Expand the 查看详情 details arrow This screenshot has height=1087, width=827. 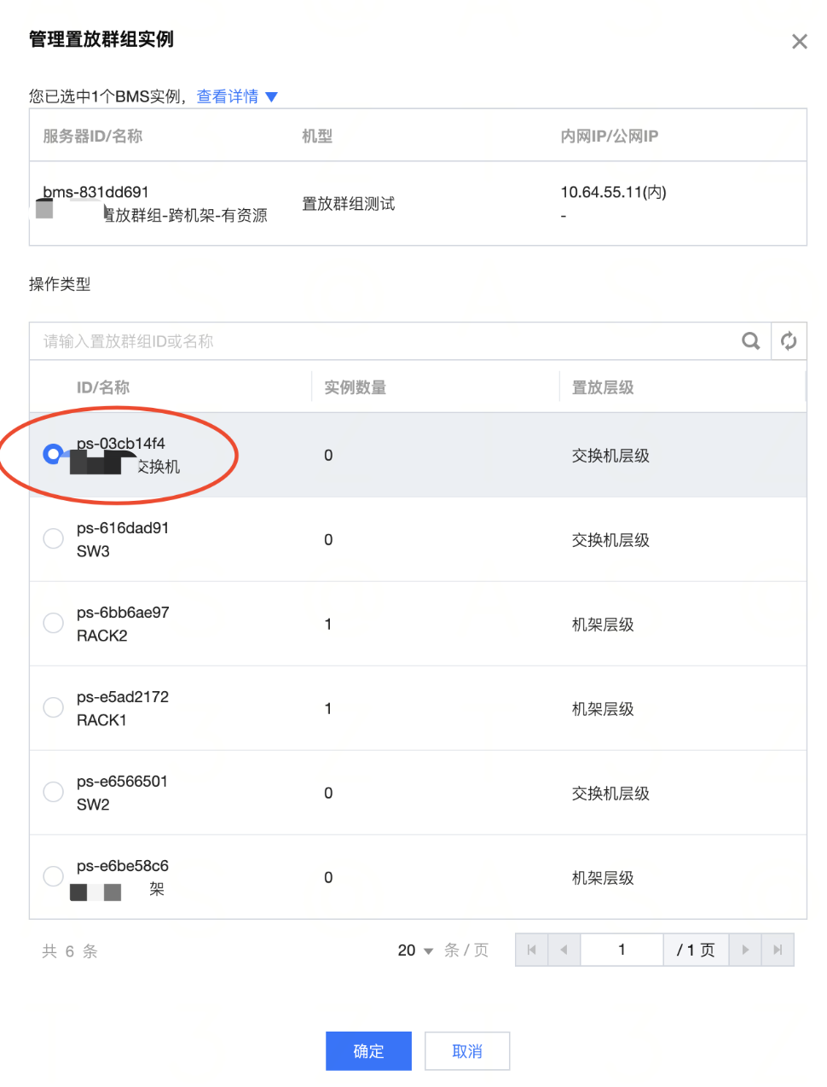[x=271, y=97]
